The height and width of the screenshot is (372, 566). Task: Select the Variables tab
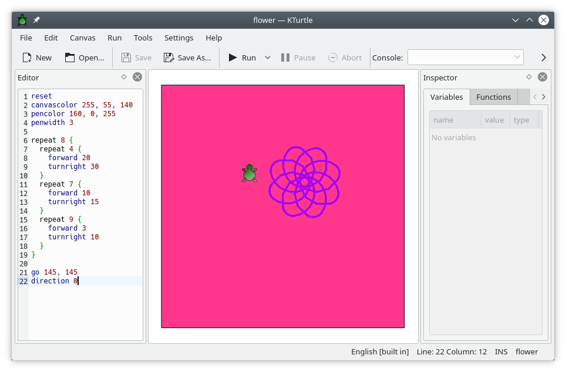coord(446,97)
